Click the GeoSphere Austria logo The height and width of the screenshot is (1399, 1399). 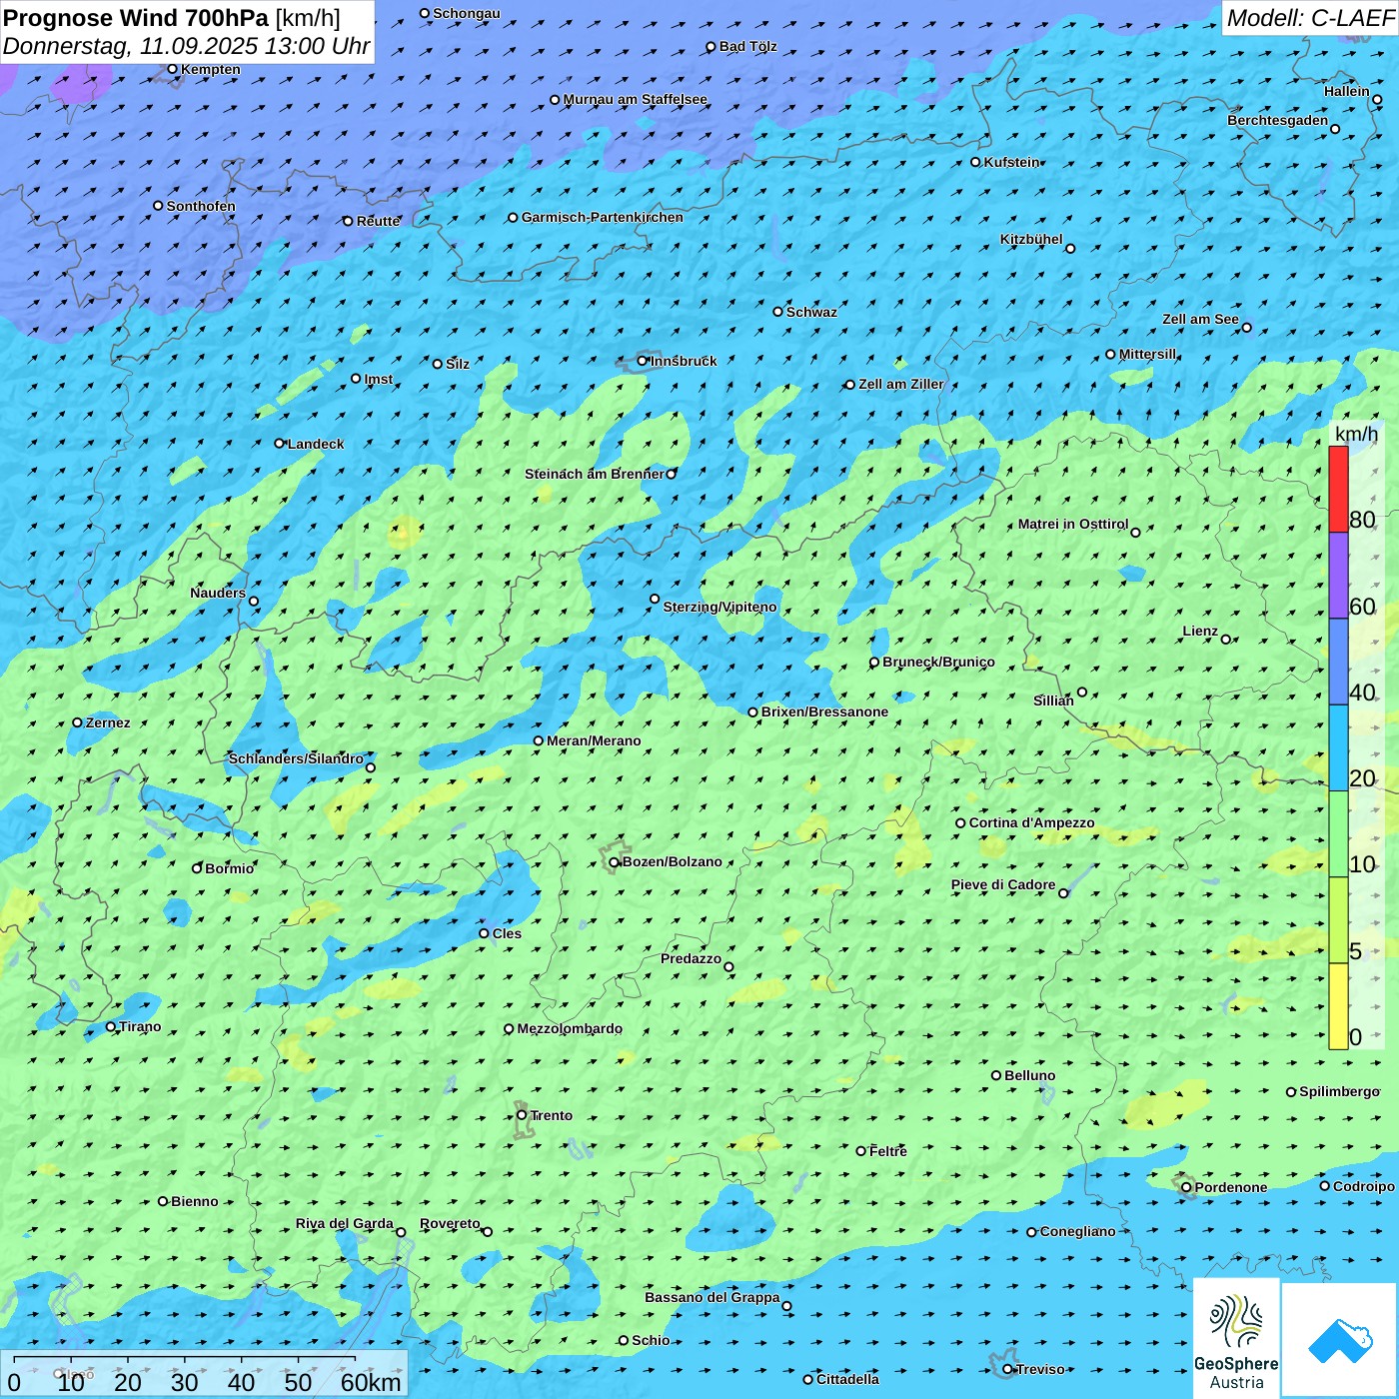click(1236, 1337)
